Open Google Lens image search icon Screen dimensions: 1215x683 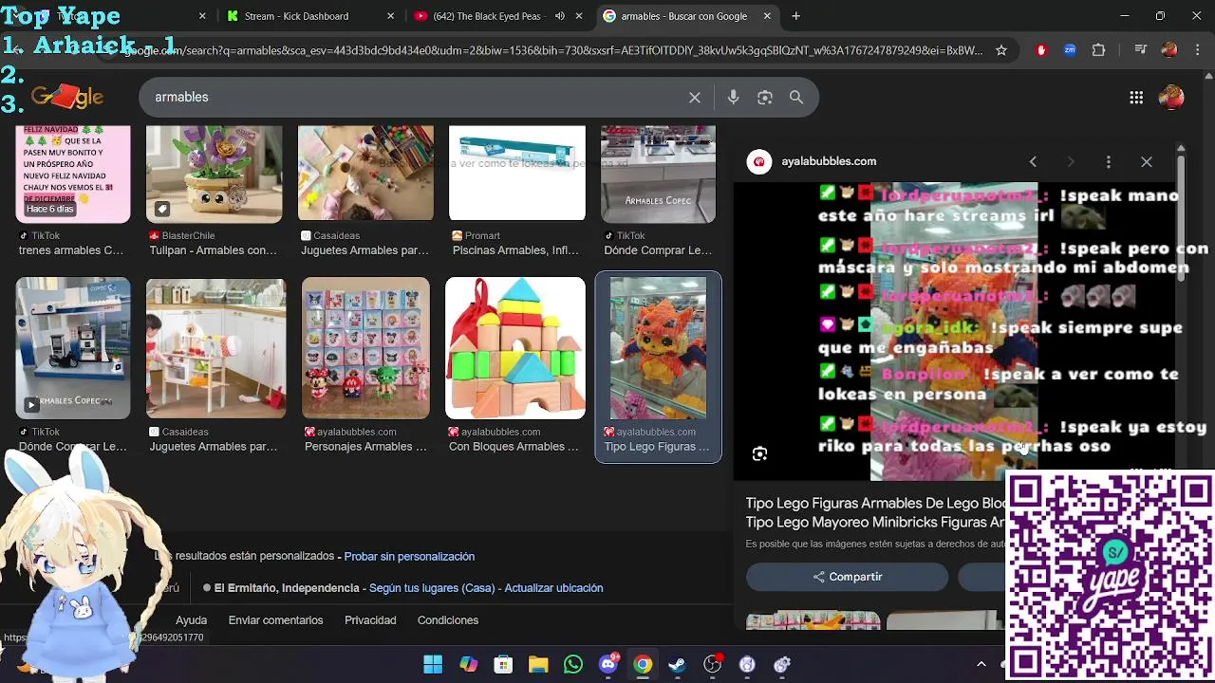tap(765, 97)
